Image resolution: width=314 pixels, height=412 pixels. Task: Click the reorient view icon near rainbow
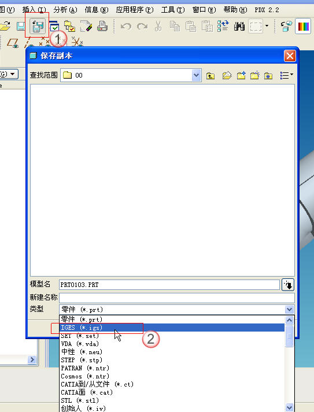click(286, 26)
